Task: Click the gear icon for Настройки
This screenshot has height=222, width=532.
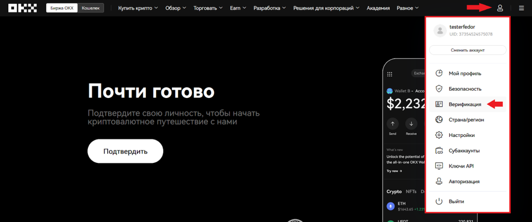Action: pos(439,135)
